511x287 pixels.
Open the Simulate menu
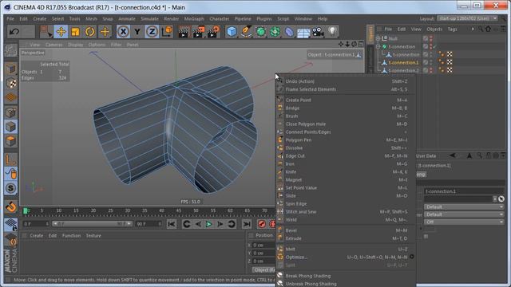point(149,19)
